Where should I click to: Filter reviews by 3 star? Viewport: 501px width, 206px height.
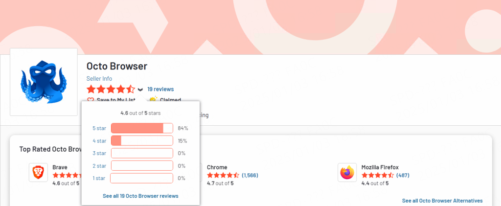pos(99,153)
